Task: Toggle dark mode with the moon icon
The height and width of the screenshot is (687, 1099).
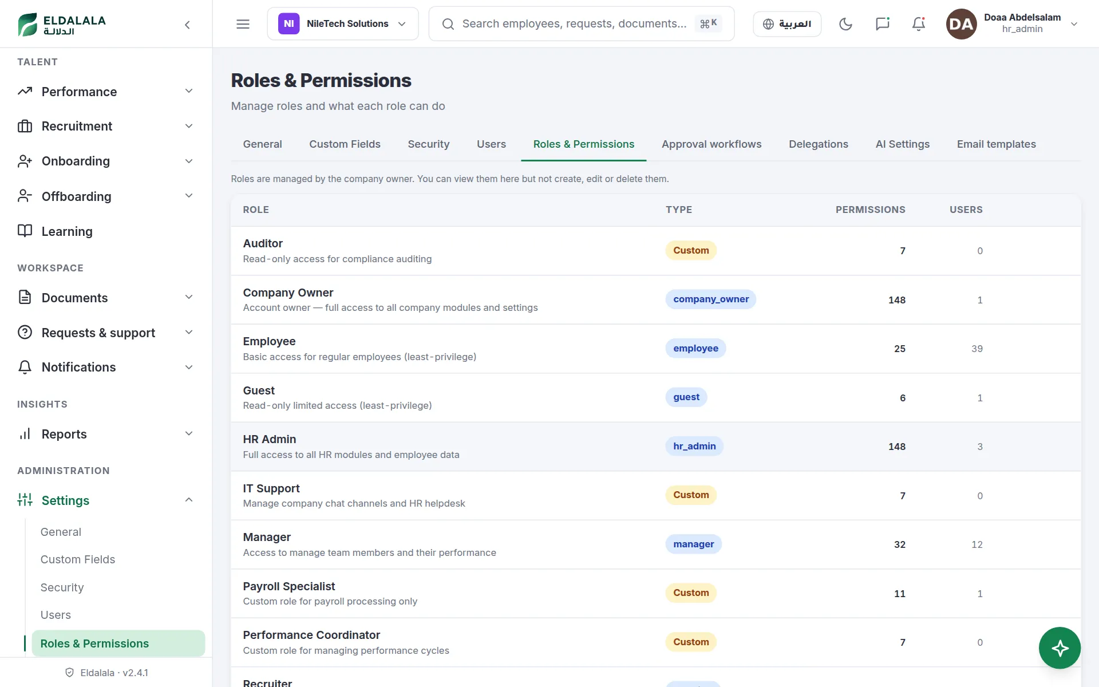Action: point(845,24)
